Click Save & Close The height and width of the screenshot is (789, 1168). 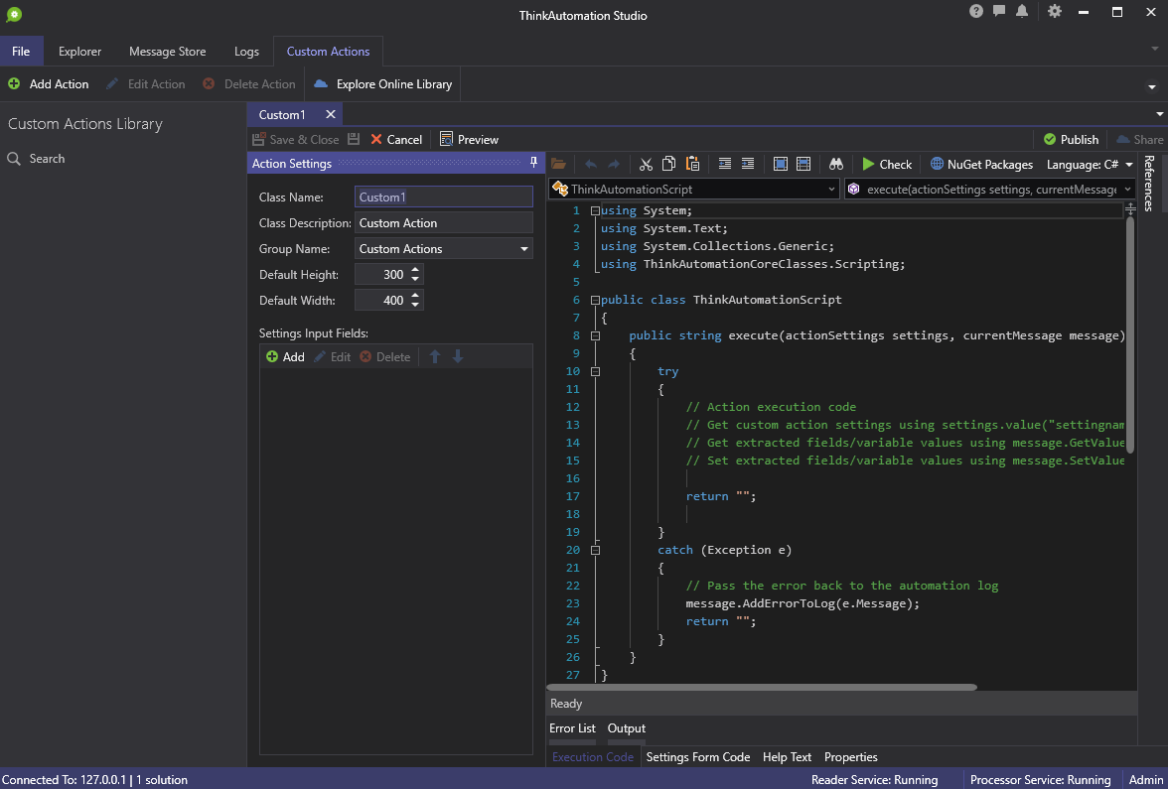pyautogui.click(x=296, y=139)
